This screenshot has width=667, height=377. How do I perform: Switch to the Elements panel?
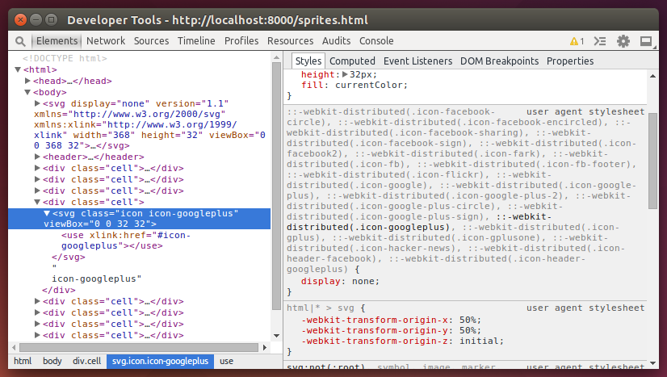pos(57,41)
